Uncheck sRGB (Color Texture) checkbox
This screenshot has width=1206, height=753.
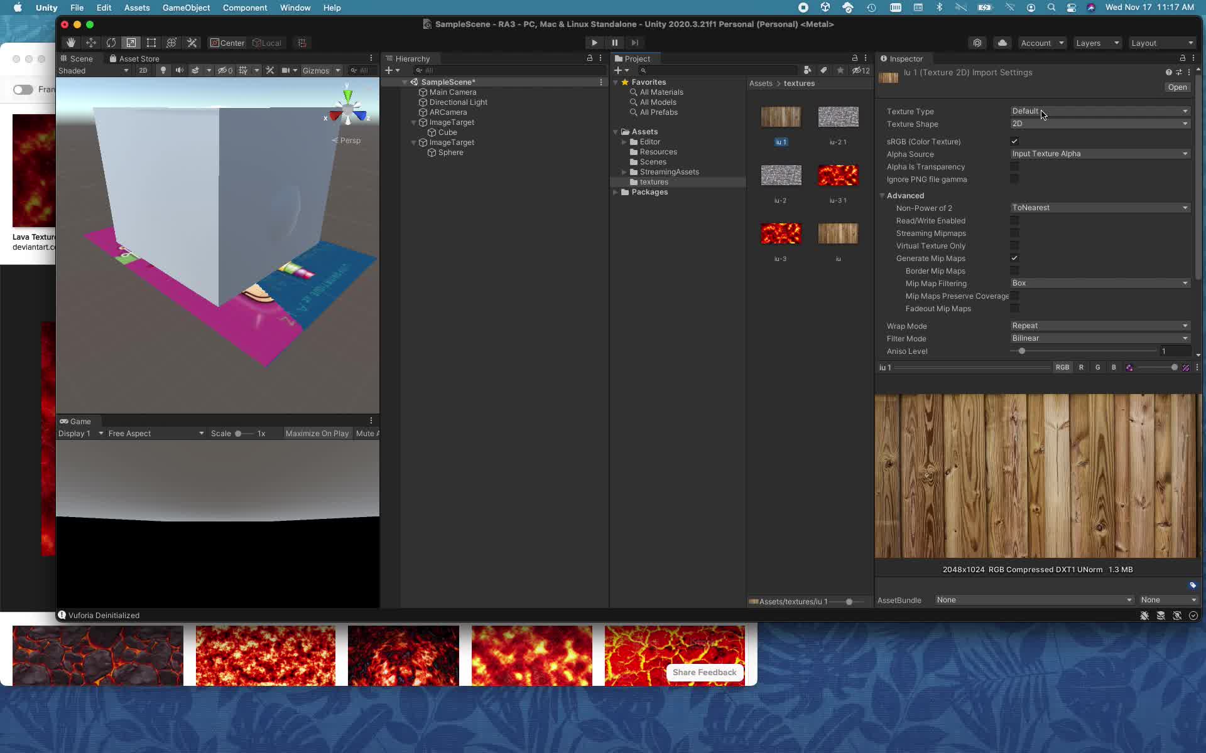coord(1014,141)
